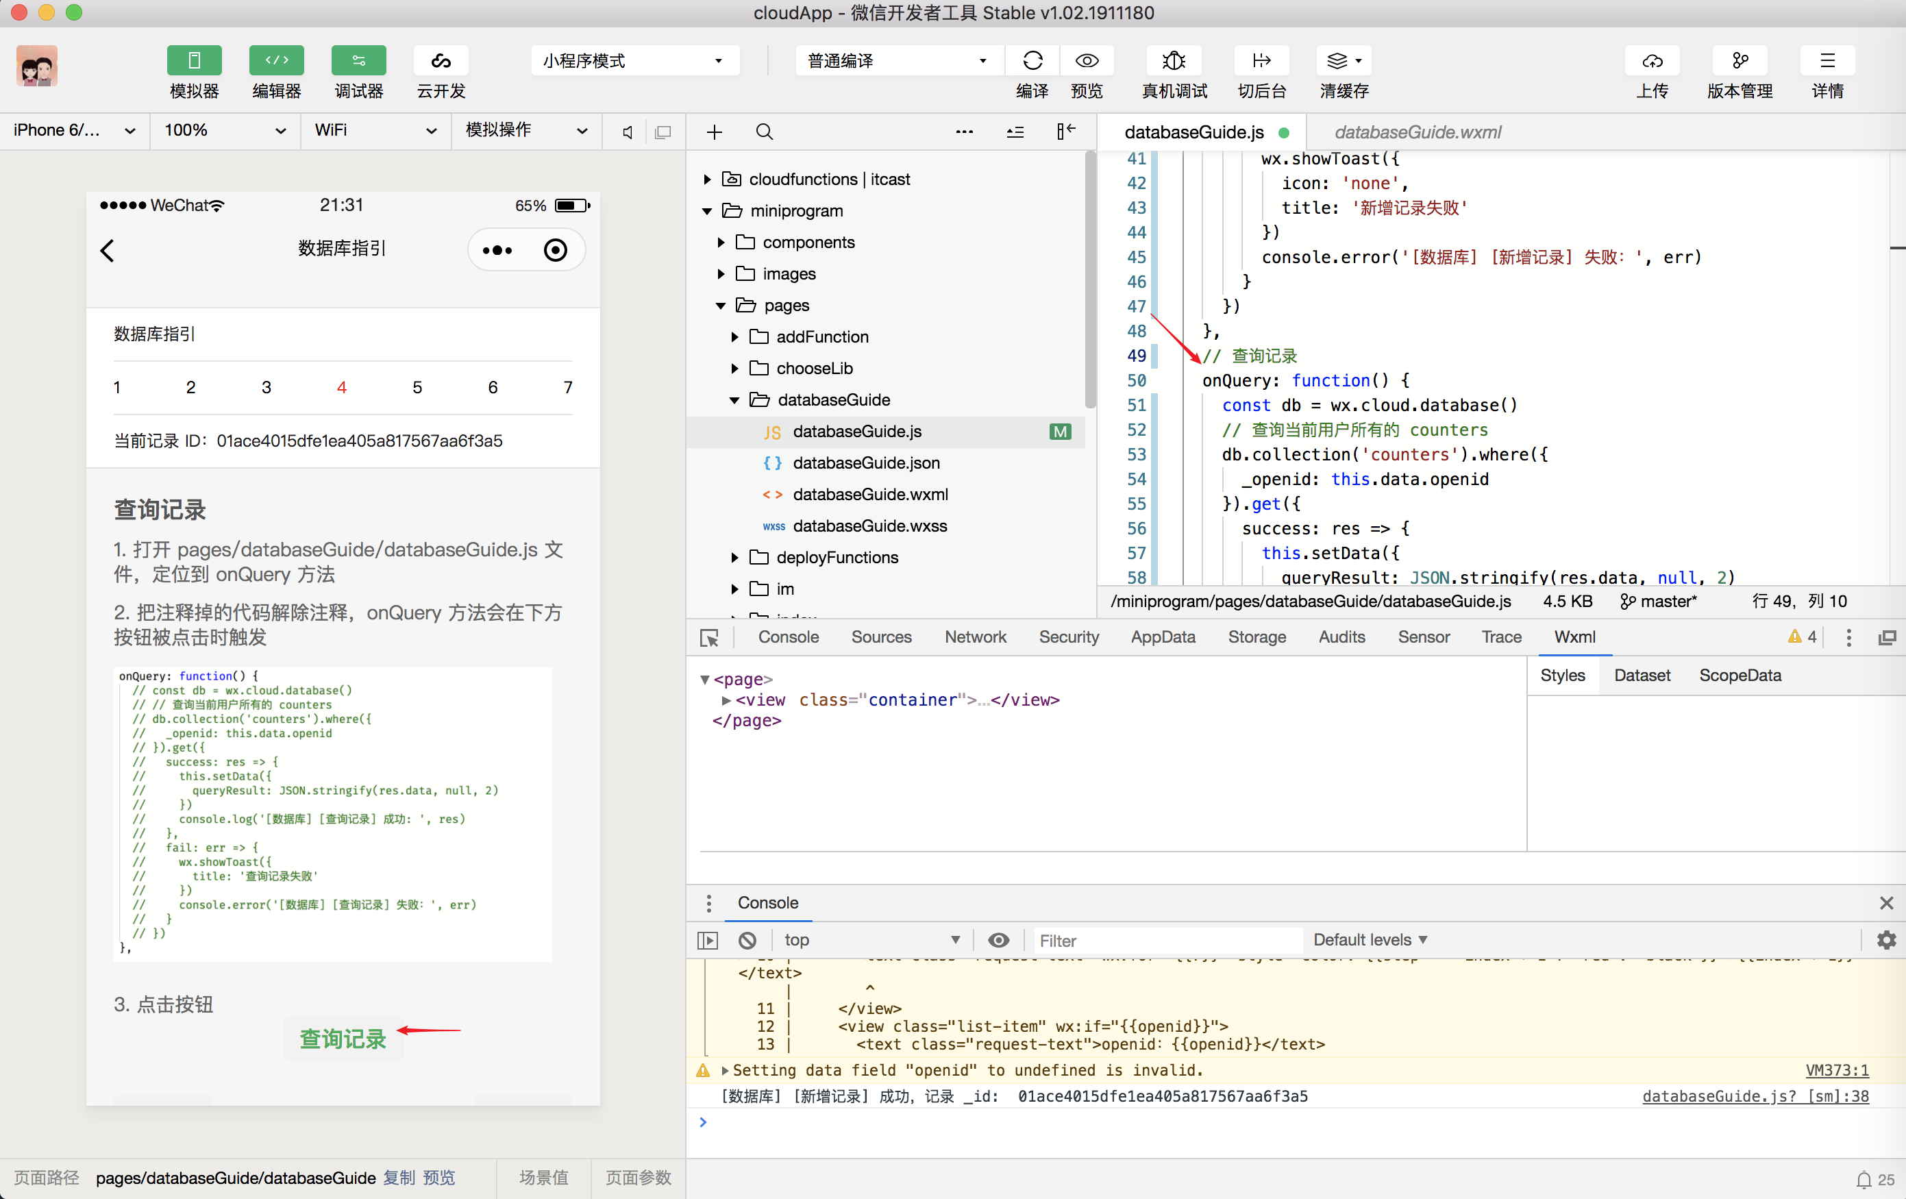Open the databaseGuide.js?[sm]:38 source link
1906x1199 pixels.
1755,1096
